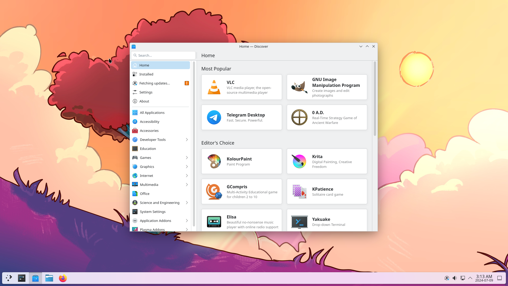
Task: Open the Dolphin file manager from taskbar
Action: [x=49, y=278]
